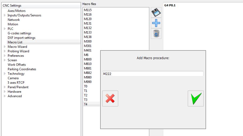
Task: Select Network in the settings tree
Action: (14, 20)
